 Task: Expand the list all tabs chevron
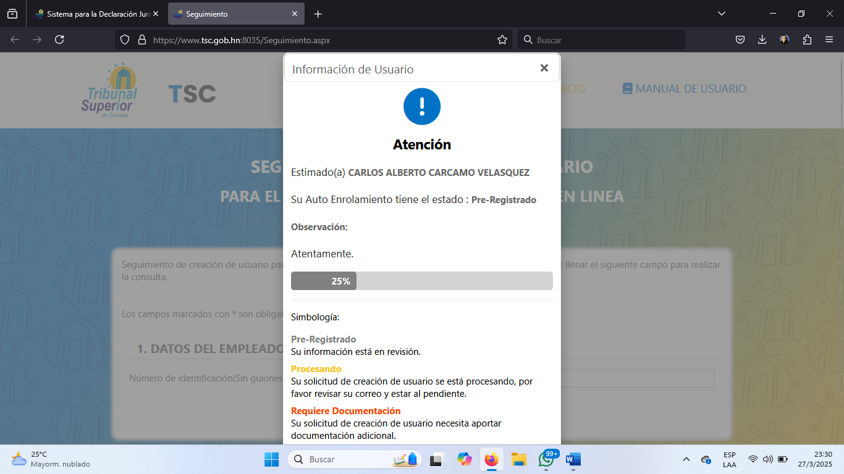pos(721,14)
